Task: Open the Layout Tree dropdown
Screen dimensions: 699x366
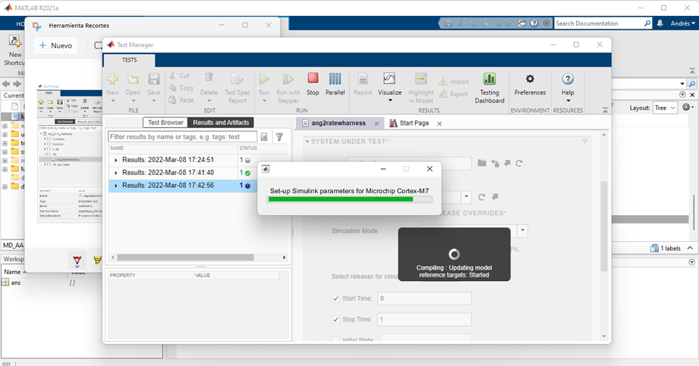Action: pyautogui.click(x=666, y=108)
